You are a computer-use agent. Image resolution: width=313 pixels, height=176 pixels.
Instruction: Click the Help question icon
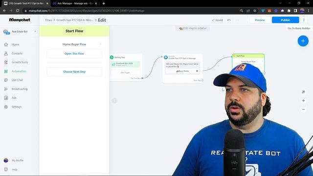tap(6, 170)
